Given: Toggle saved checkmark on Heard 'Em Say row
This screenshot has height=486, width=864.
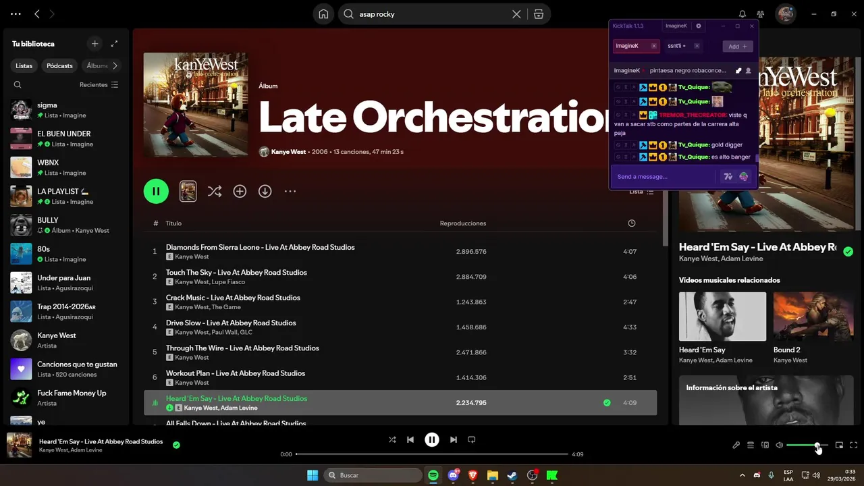Looking at the screenshot, I should tap(607, 402).
